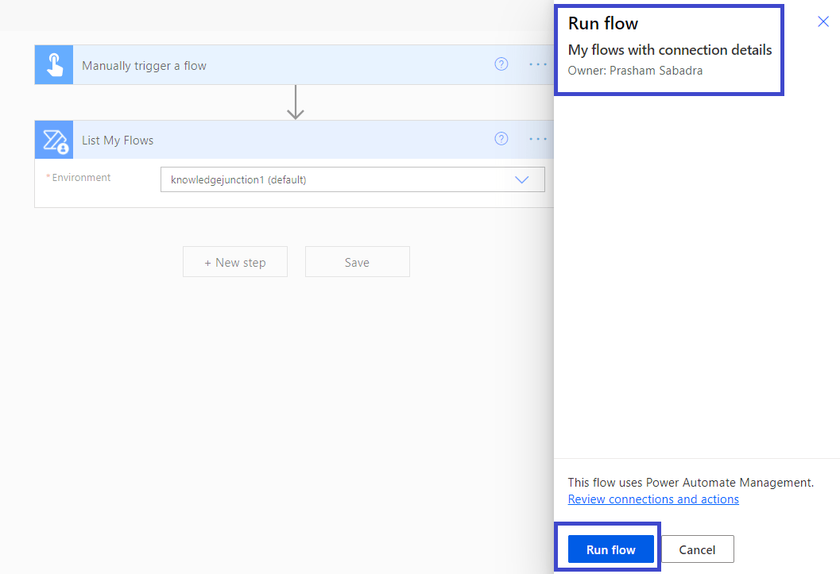Open help for List My Flows
Viewport: 840px width, 574px height.
(501, 139)
